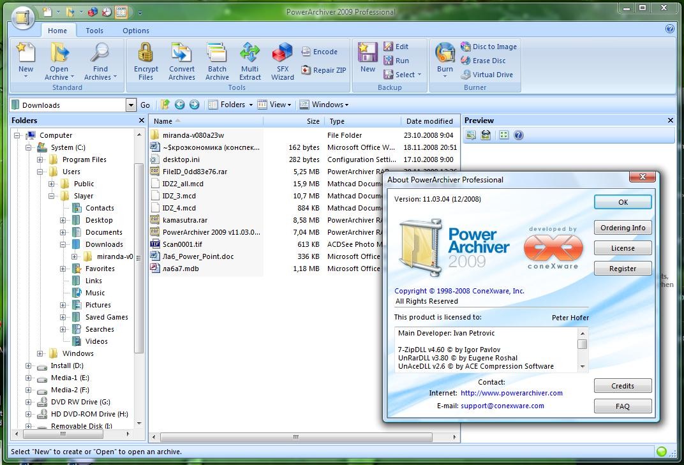Click the FAQ button
Viewport: 684px width, 465px height.
[x=623, y=406]
